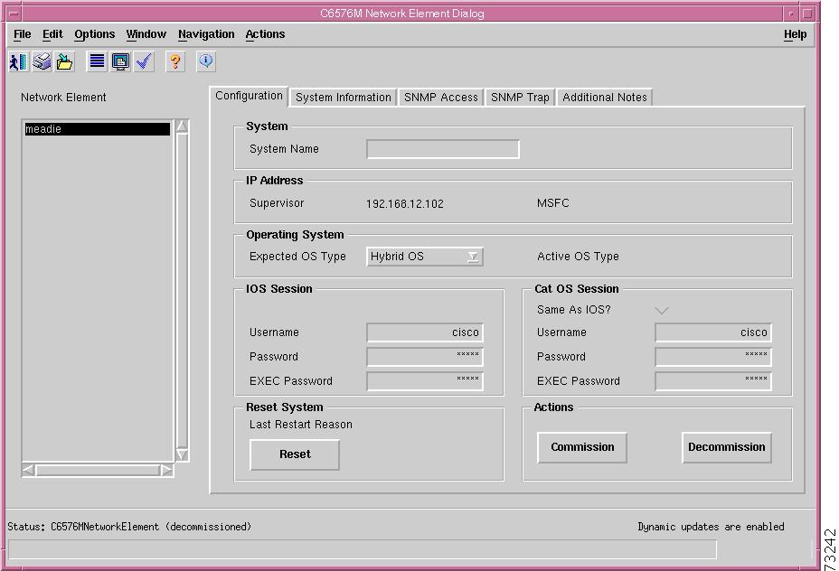This screenshot has width=839, height=571.
Task: Click the orange question mark help icon
Action: [175, 62]
